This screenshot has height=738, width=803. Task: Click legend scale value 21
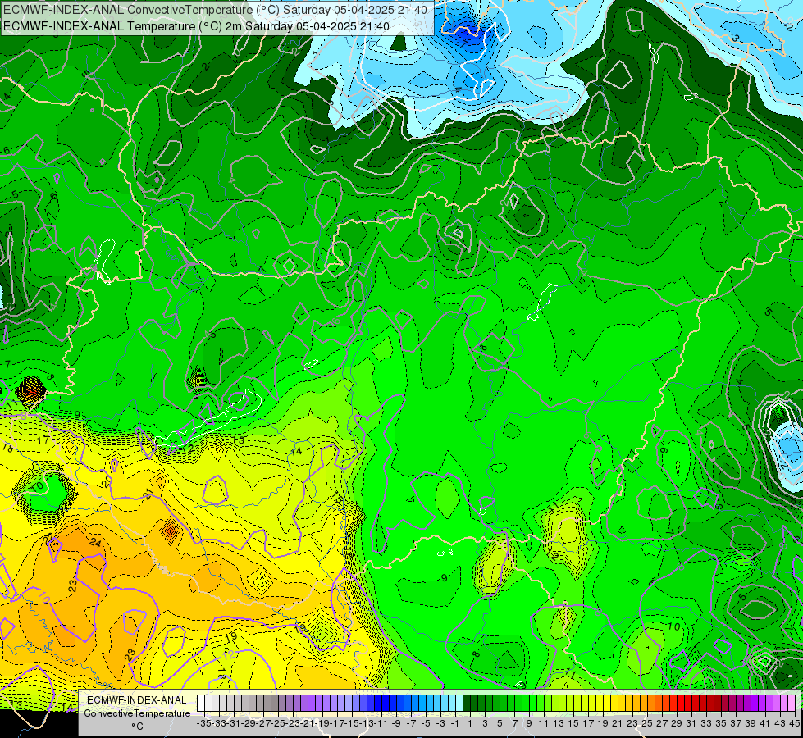point(617,723)
